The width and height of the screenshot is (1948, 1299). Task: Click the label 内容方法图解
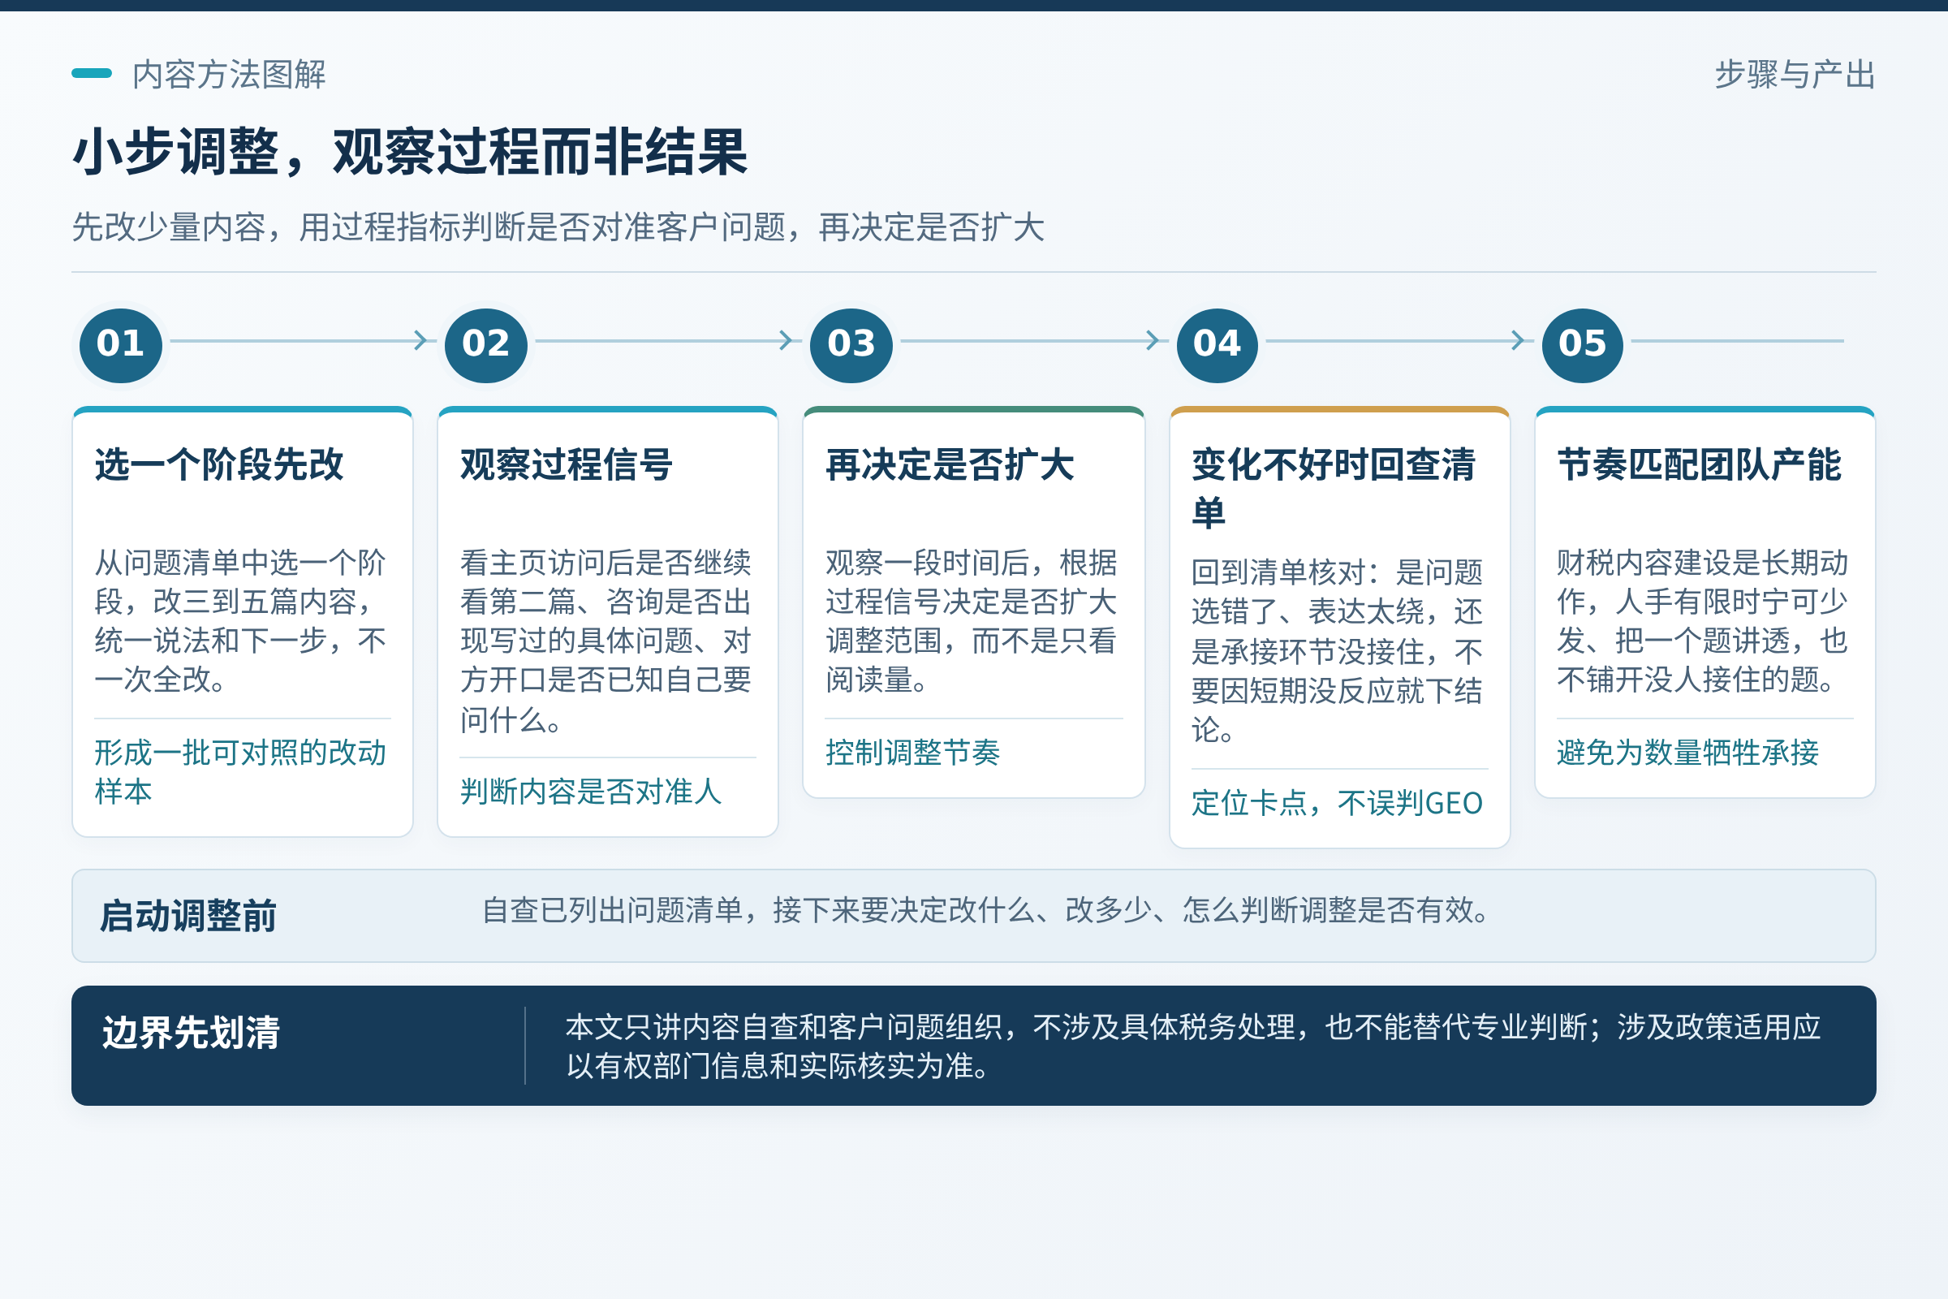(229, 75)
